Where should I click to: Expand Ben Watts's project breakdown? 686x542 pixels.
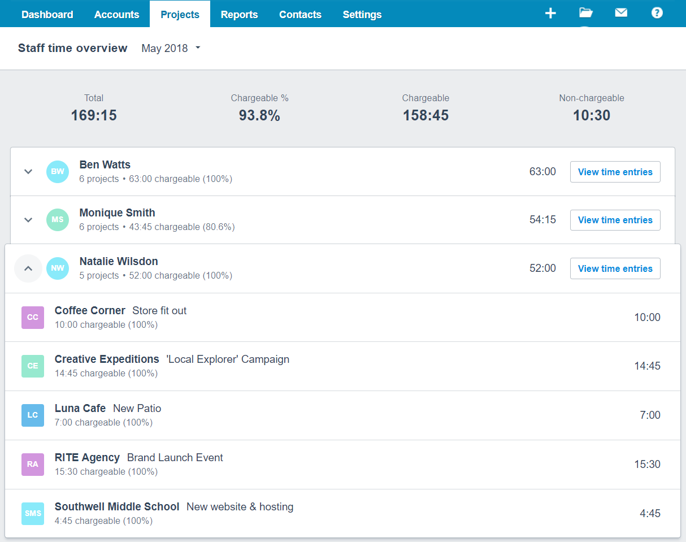(x=28, y=171)
